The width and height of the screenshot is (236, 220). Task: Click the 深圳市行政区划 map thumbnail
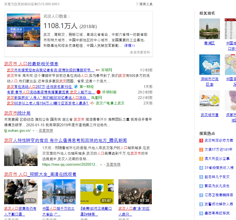(210, 65)
